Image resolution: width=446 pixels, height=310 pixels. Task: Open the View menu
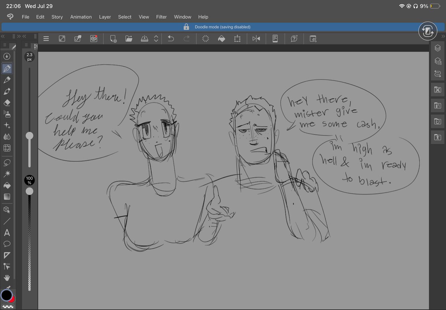coord(144,17)
